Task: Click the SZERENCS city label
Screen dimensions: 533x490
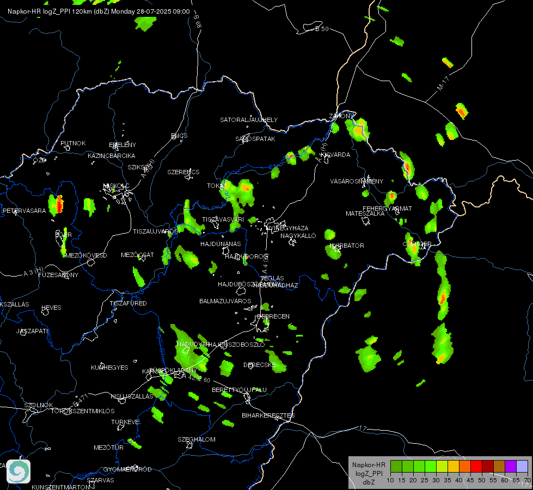Action: 183,172
